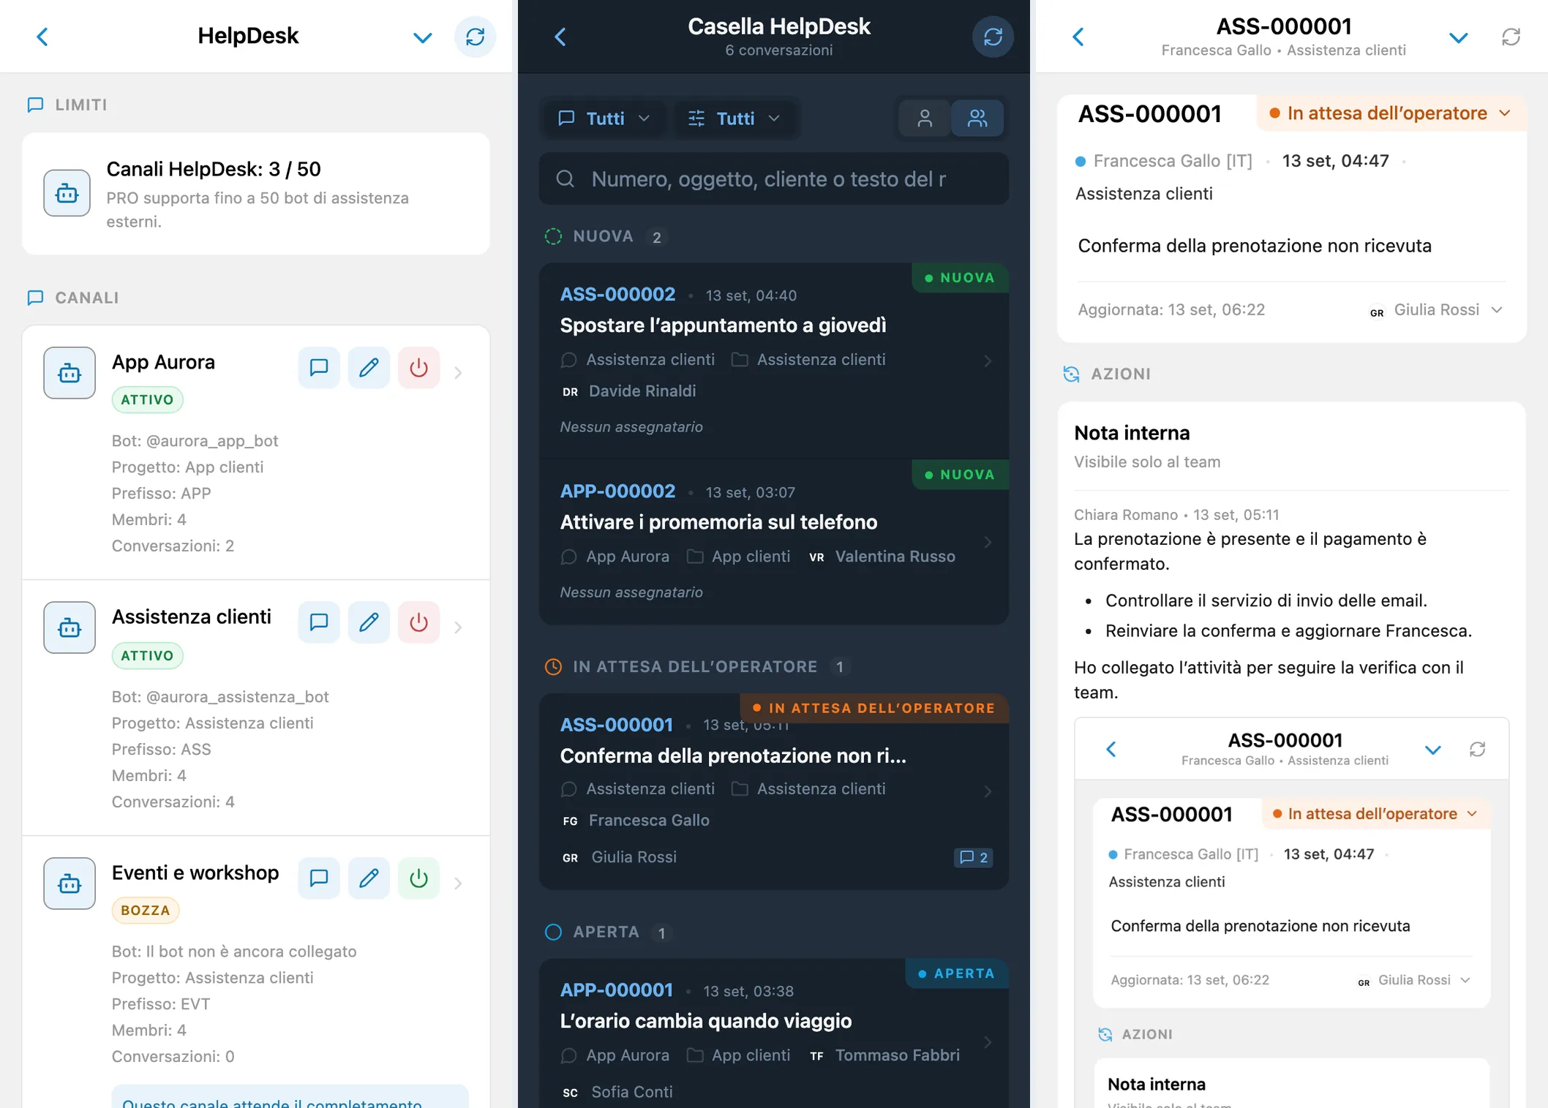Refresh the embedded ASS-000001 preview

pyautogui.click(x=1477, y=749)
